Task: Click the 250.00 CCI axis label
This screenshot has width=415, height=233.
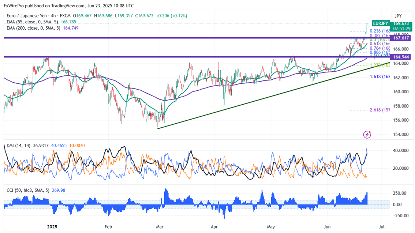Action: pos(400,193)
